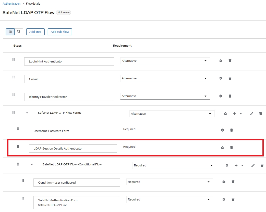Click the Add step button
The width and height of the screenshot is (266, 212).
click(x=35, y=32)
